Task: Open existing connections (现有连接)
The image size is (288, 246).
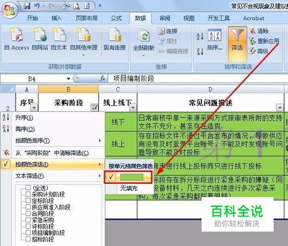Action: tap(115, 39)
